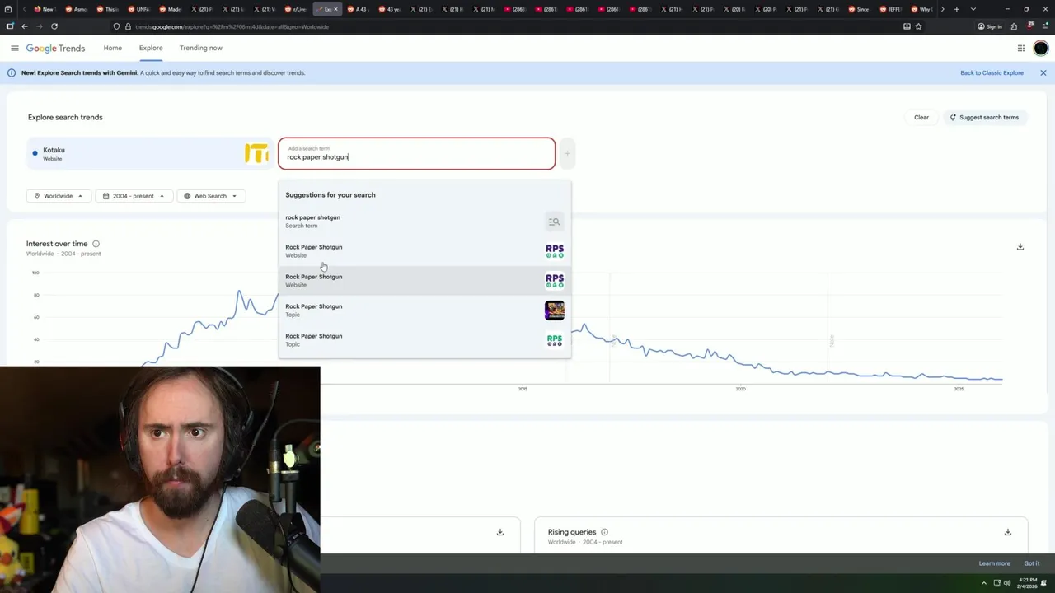The image size is (1055, 593).
Task: Reload the page in the browser
Action: click(54, 26)
